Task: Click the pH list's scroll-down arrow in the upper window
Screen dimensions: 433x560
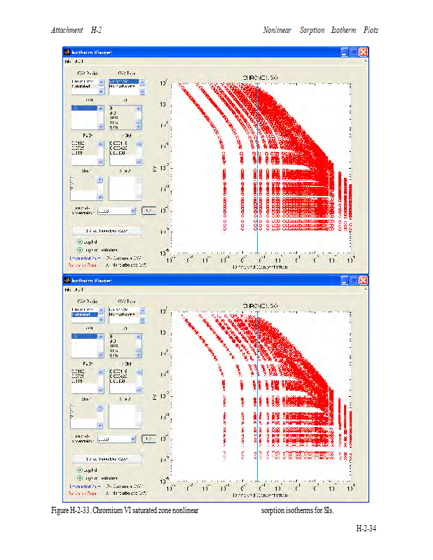Action: (x=139, y=127)
